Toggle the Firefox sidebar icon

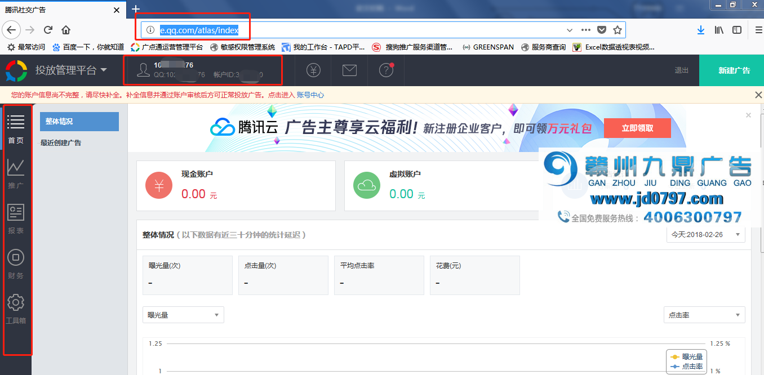click(736, 30)
